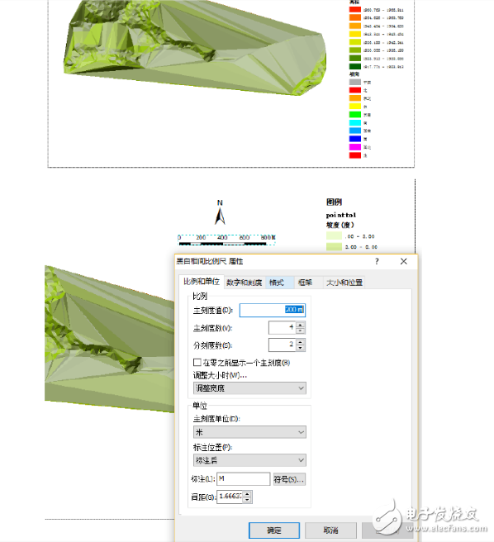
Task: Decrease the 分刻度数 value by one
Action: click(x=300, y=347)
